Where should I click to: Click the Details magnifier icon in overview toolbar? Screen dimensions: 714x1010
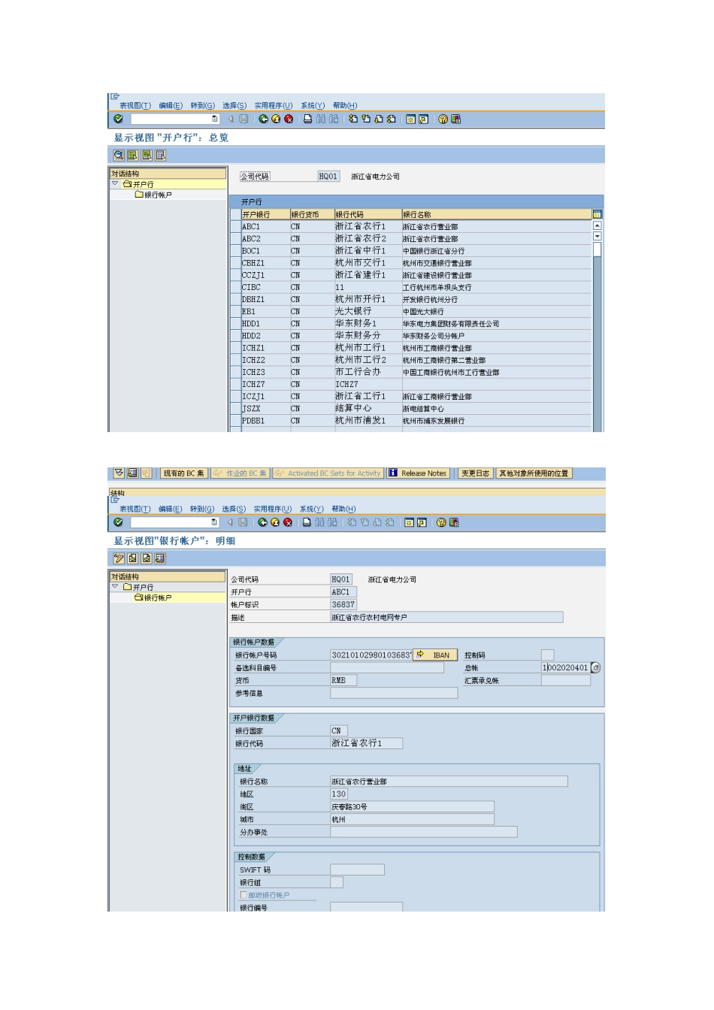pyautogui.click(x=119, y=155)
